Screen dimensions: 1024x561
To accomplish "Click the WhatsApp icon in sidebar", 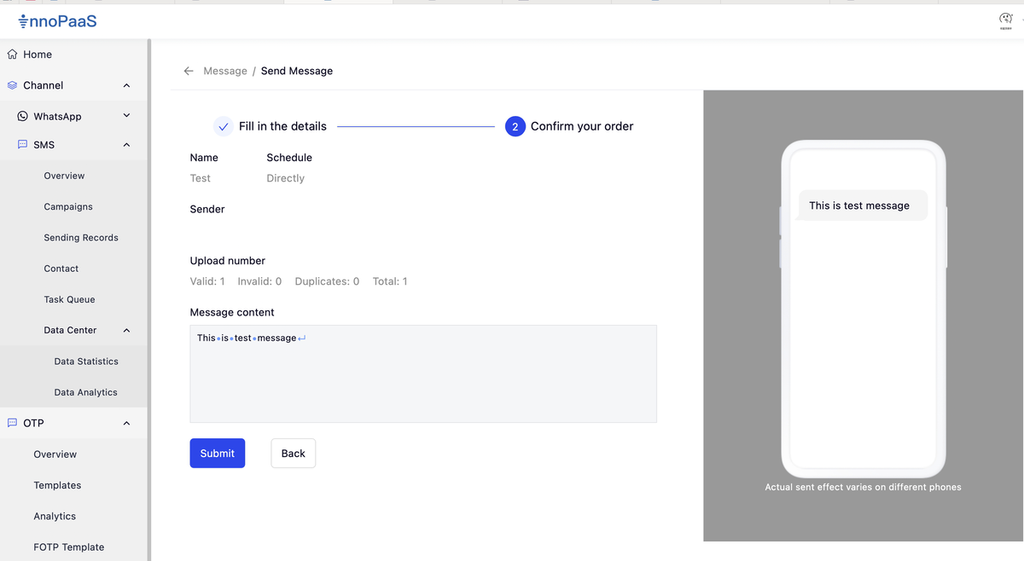I will (22, 116).
